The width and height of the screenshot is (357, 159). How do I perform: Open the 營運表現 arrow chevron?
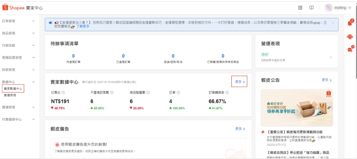[x=331, y=57]
